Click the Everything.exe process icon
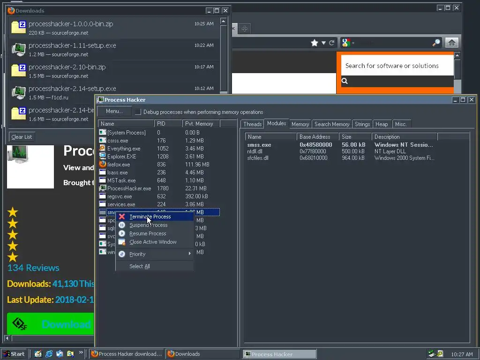480x360 pixels. click(x=103, y=149)
